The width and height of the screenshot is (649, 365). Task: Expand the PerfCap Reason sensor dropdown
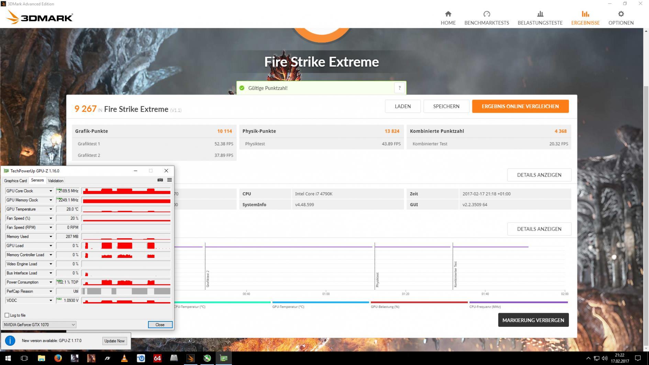[51, 292]
